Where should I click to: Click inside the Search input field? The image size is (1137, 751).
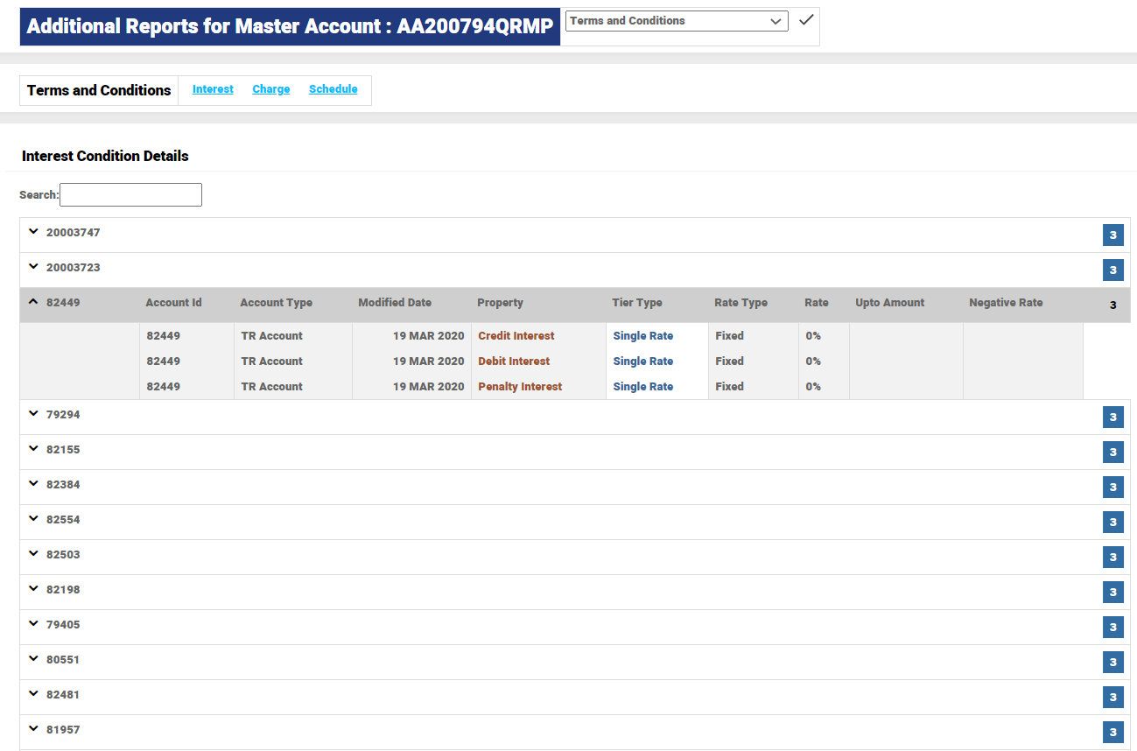tap(130, 194)
